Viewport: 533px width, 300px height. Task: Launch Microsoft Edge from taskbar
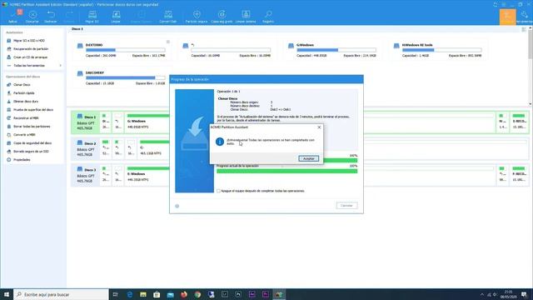[x=130, y=294]
